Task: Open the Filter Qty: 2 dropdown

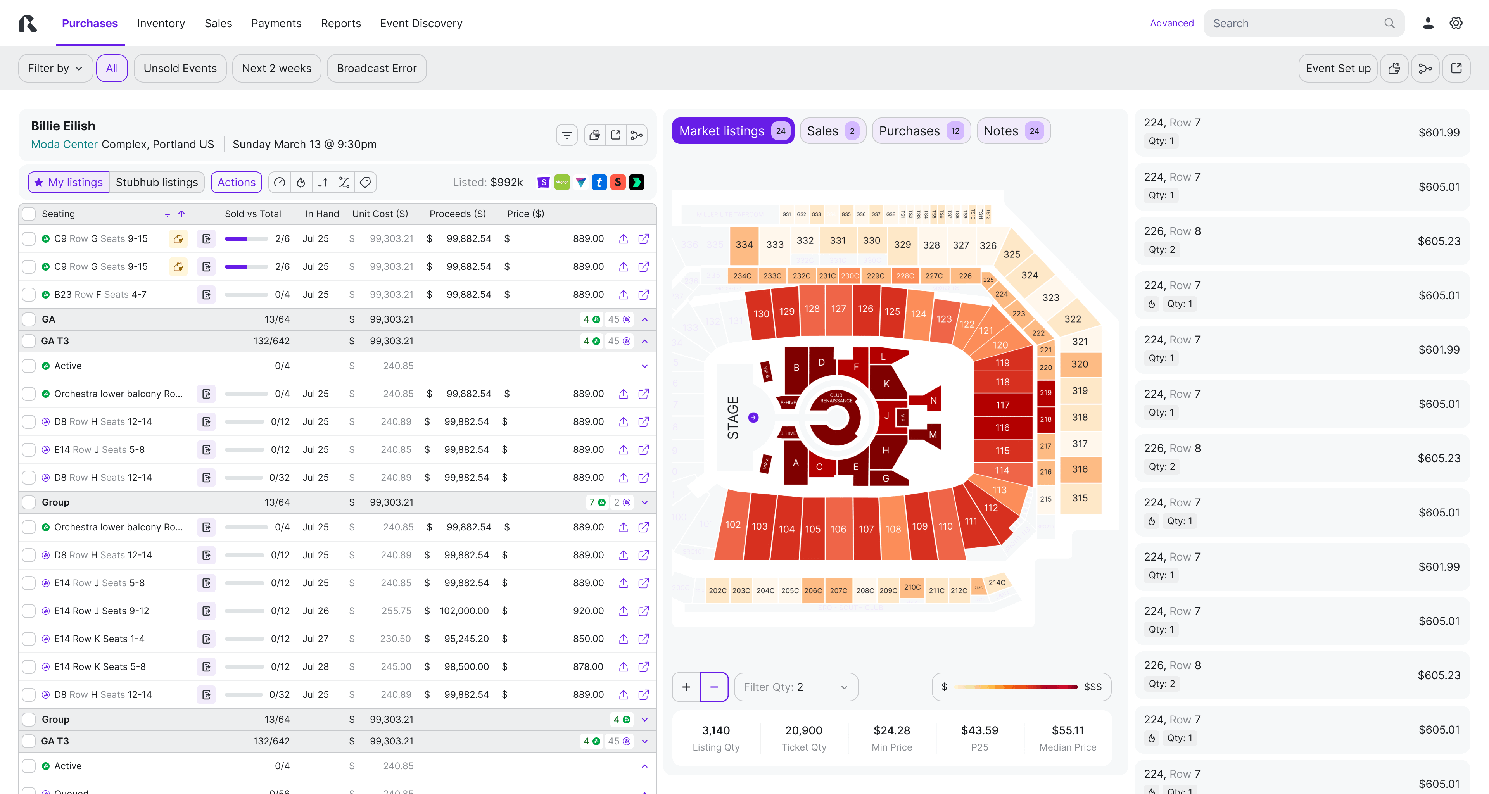Action: [795, 687]
